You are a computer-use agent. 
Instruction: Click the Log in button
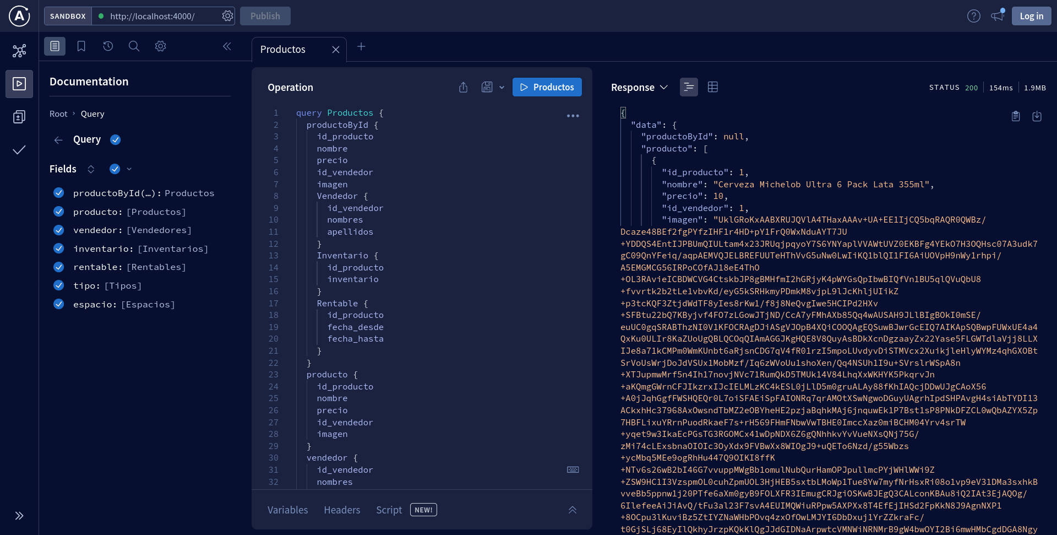coord(1032,16)
